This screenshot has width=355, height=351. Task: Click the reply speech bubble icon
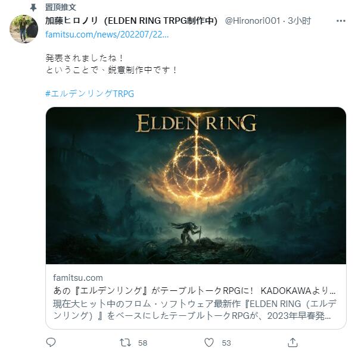[x=51, y=342]
